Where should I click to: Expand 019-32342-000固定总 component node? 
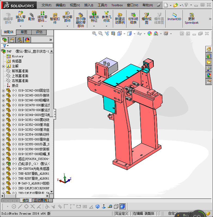coord(3,91)
